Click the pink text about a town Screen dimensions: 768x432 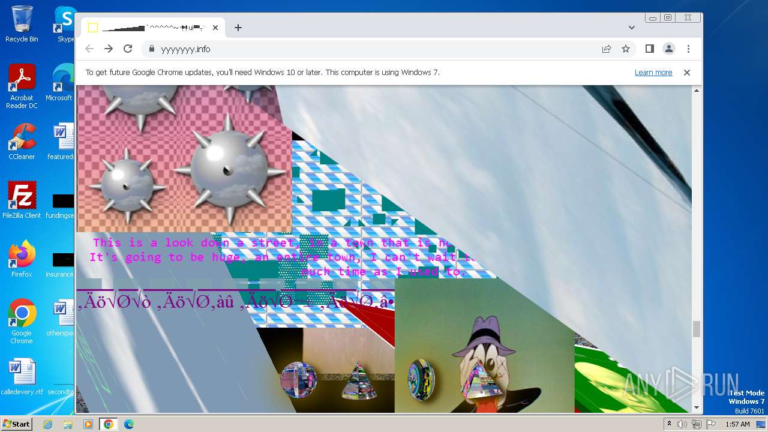282,257
